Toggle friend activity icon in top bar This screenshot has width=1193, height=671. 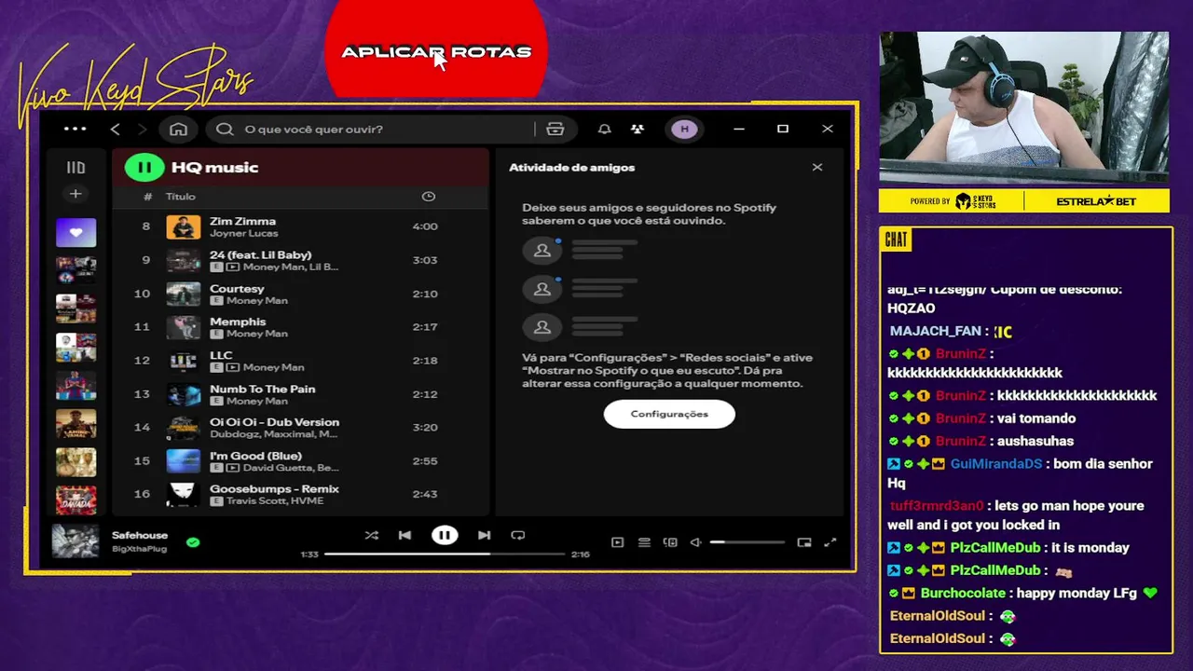tap(637, 130)
